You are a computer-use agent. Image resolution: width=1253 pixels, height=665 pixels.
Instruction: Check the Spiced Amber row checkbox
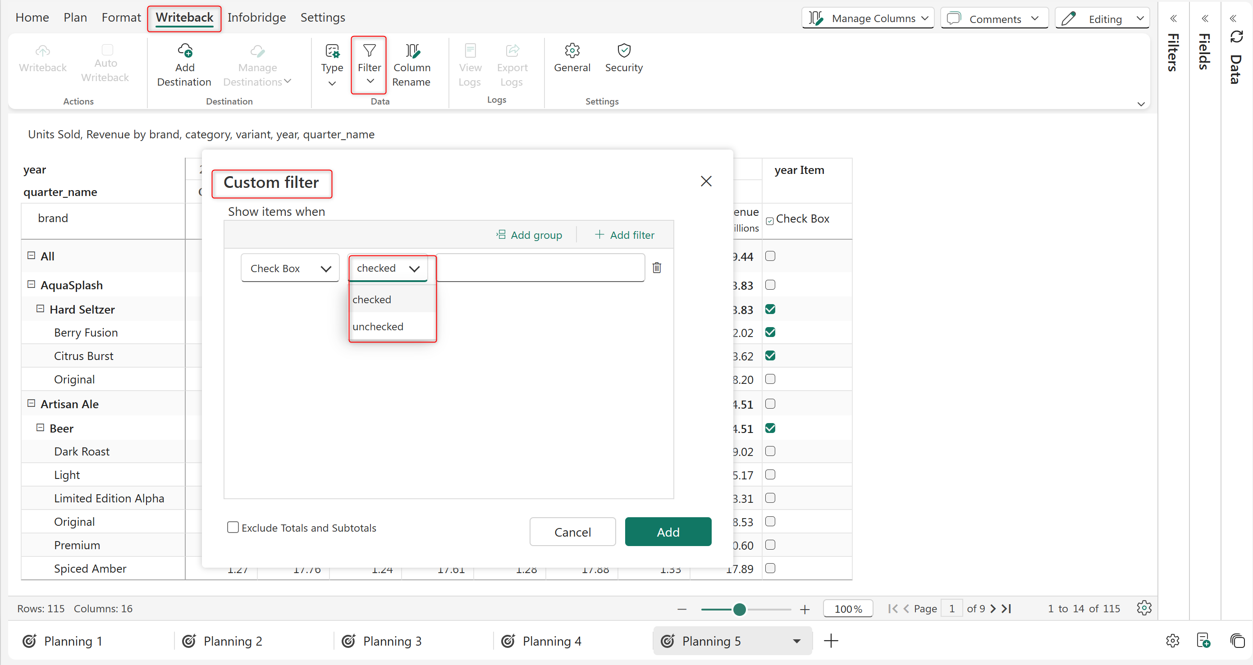(770, 568)
